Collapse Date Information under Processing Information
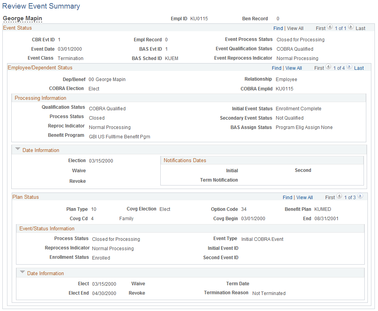 [18, 149]
